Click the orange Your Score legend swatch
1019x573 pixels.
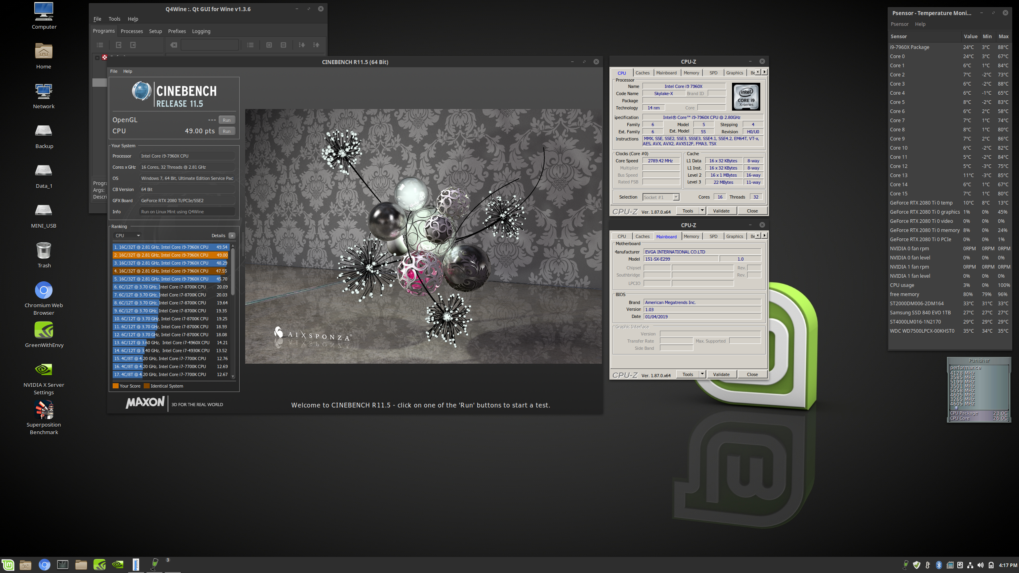[x=115, y=386]
